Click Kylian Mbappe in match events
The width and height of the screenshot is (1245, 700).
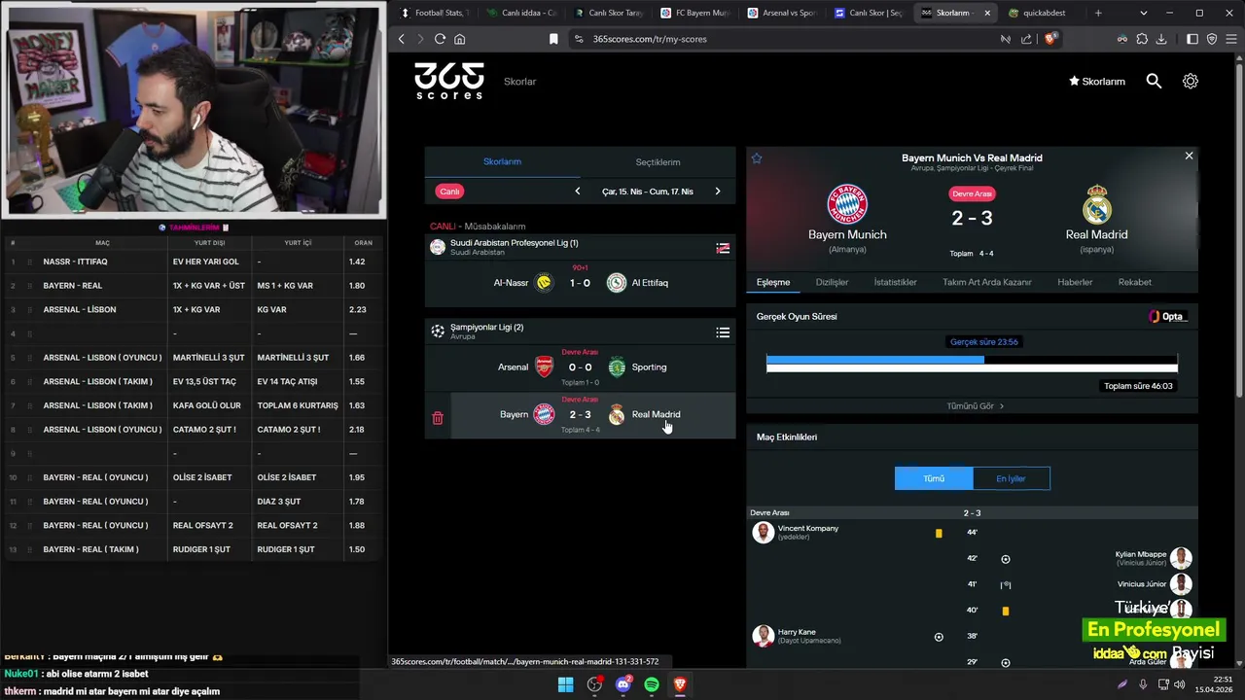click(x=1141, y=554)
